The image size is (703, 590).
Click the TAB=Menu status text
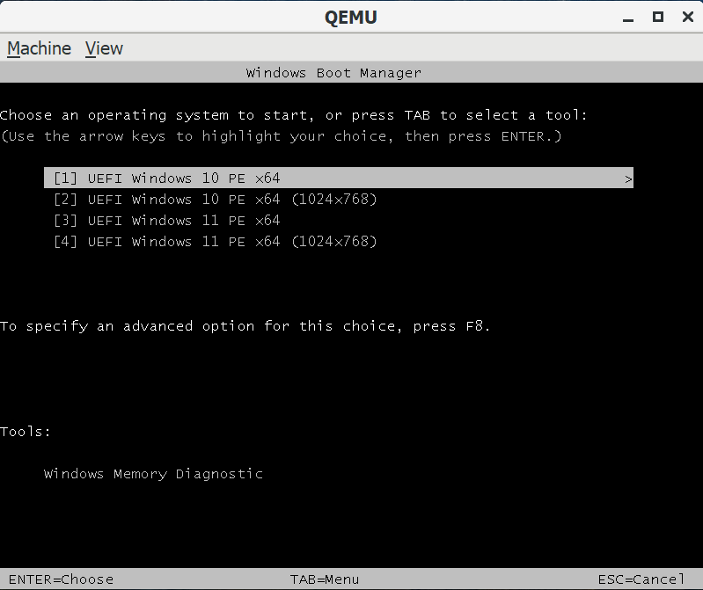325,579
